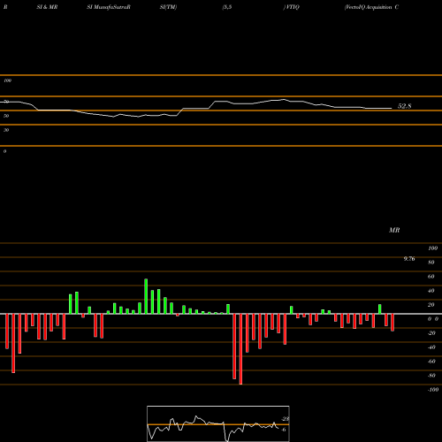Click the 'SI MunafaSutraR' header text
This screenshot has height=442, width=442.
(x=109, y=7)
